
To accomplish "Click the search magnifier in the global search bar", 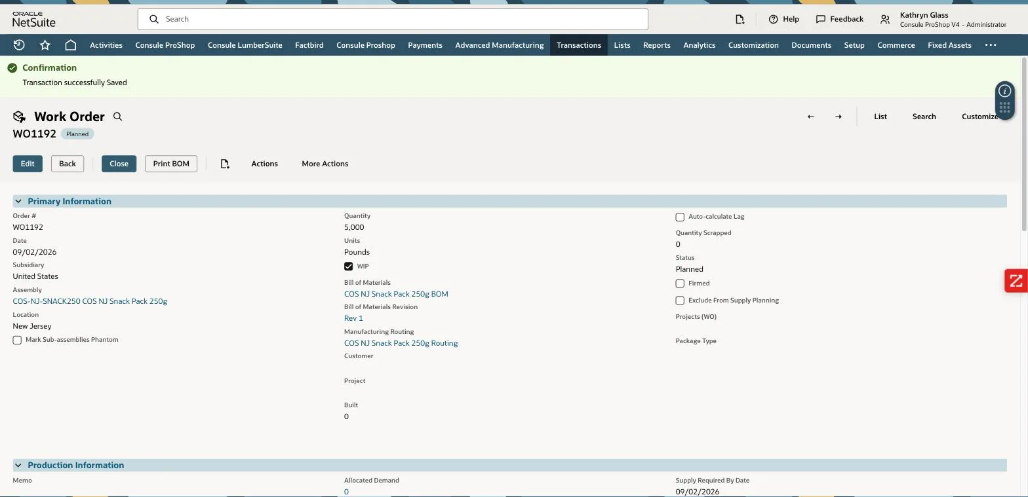I will point(154,19).
